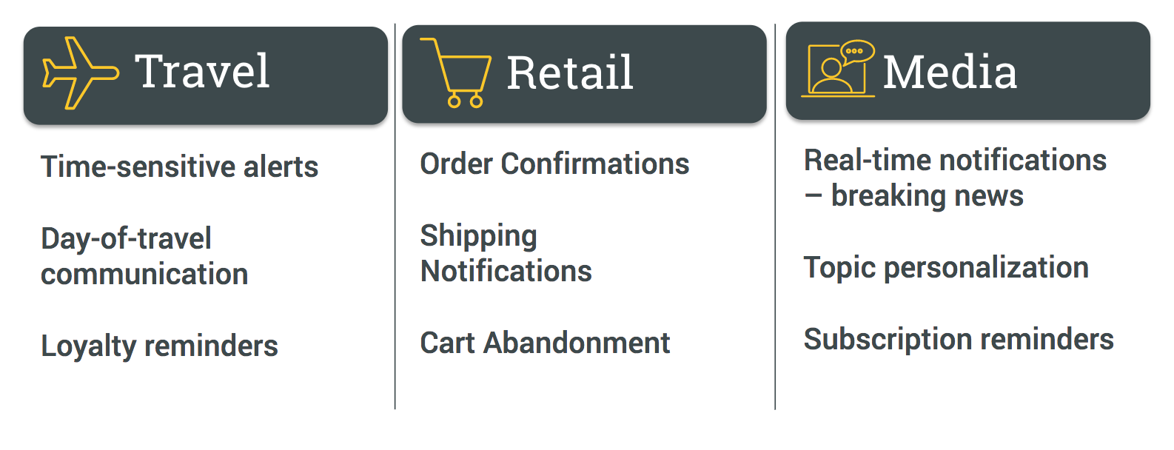Click the person silhouette in Media icon
Viewport: 1174px width, 450px height.
831,75
